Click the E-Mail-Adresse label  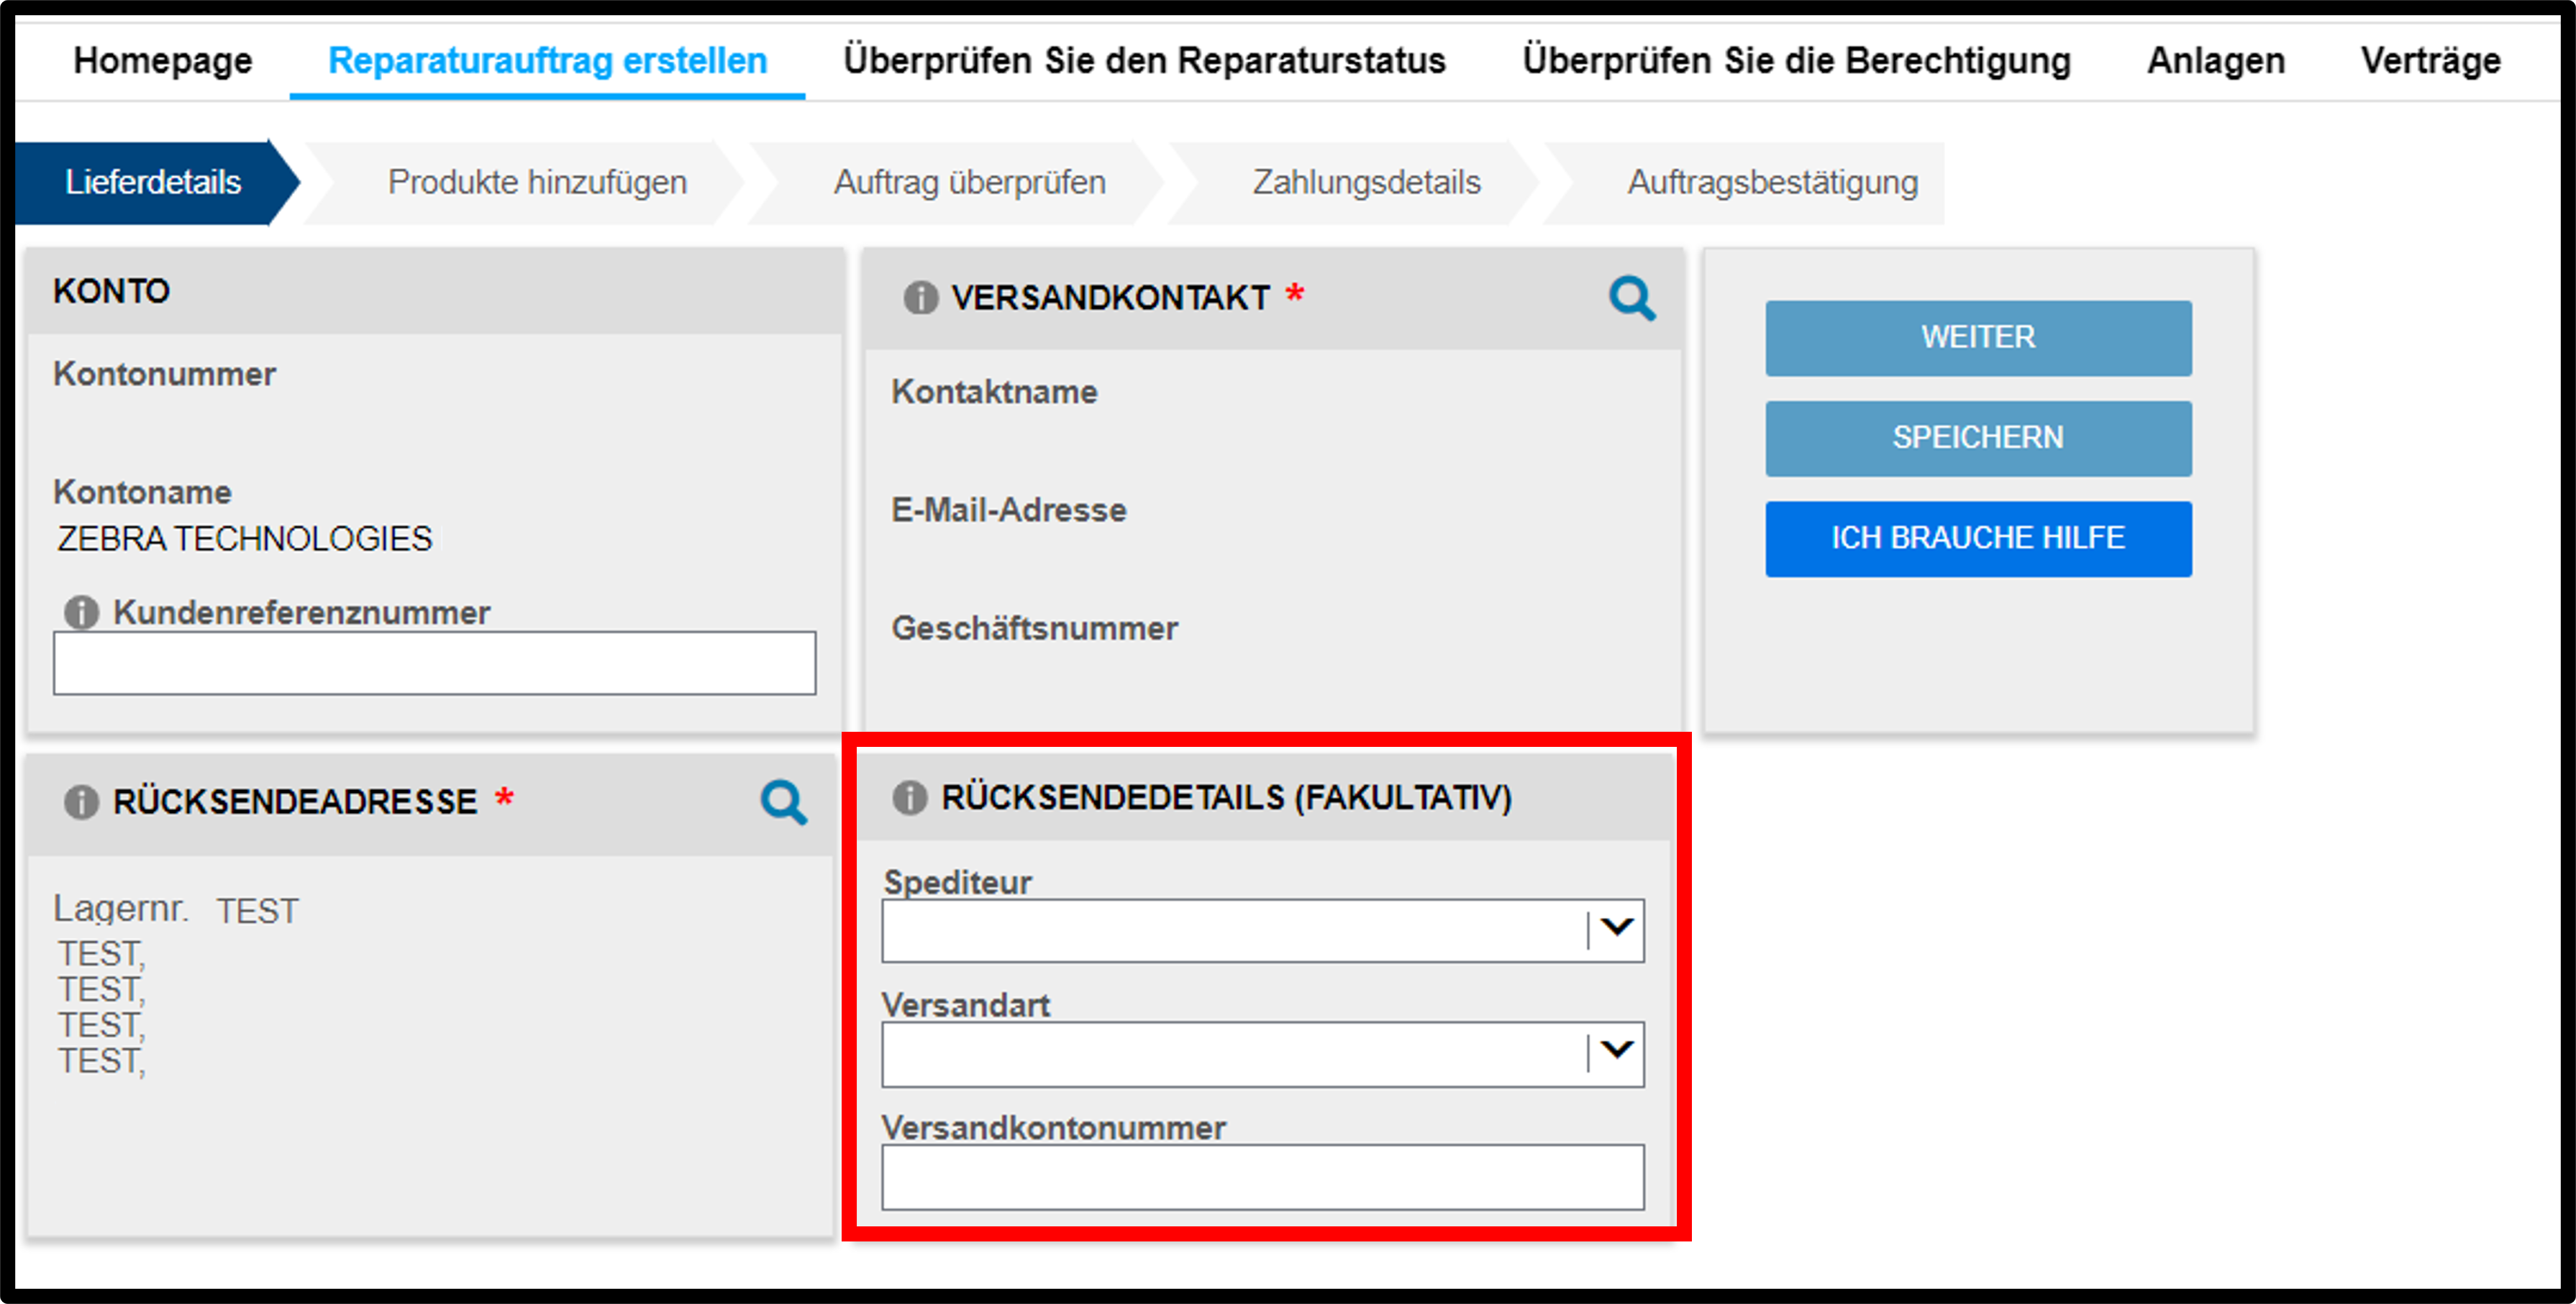point(1009,510)
